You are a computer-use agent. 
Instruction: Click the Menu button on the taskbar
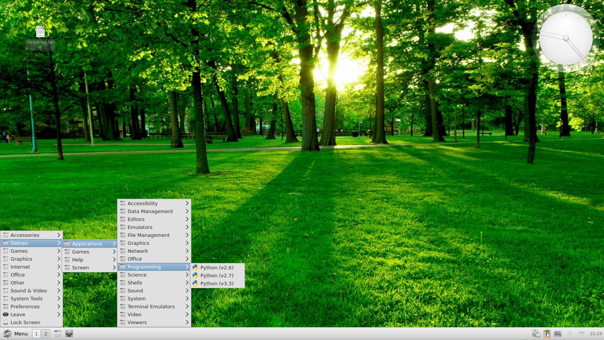21,334
